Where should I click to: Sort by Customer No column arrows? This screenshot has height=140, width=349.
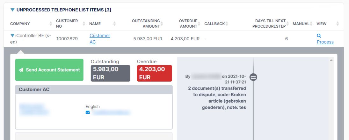click(x=84, y=24)
